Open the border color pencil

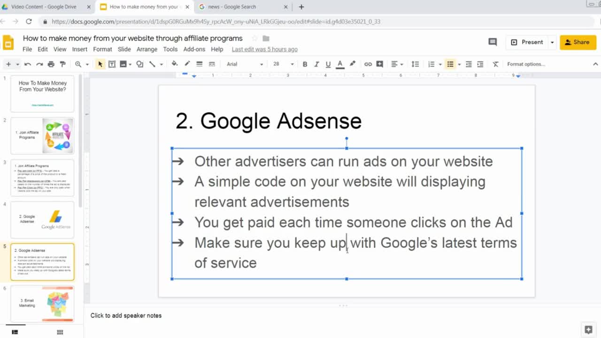pos(187,64)
